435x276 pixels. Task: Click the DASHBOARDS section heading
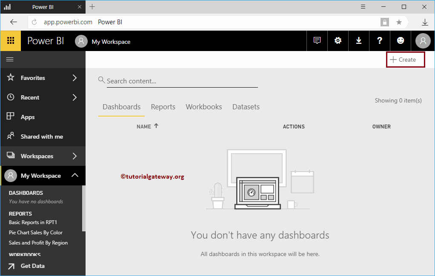coord(26,193)
